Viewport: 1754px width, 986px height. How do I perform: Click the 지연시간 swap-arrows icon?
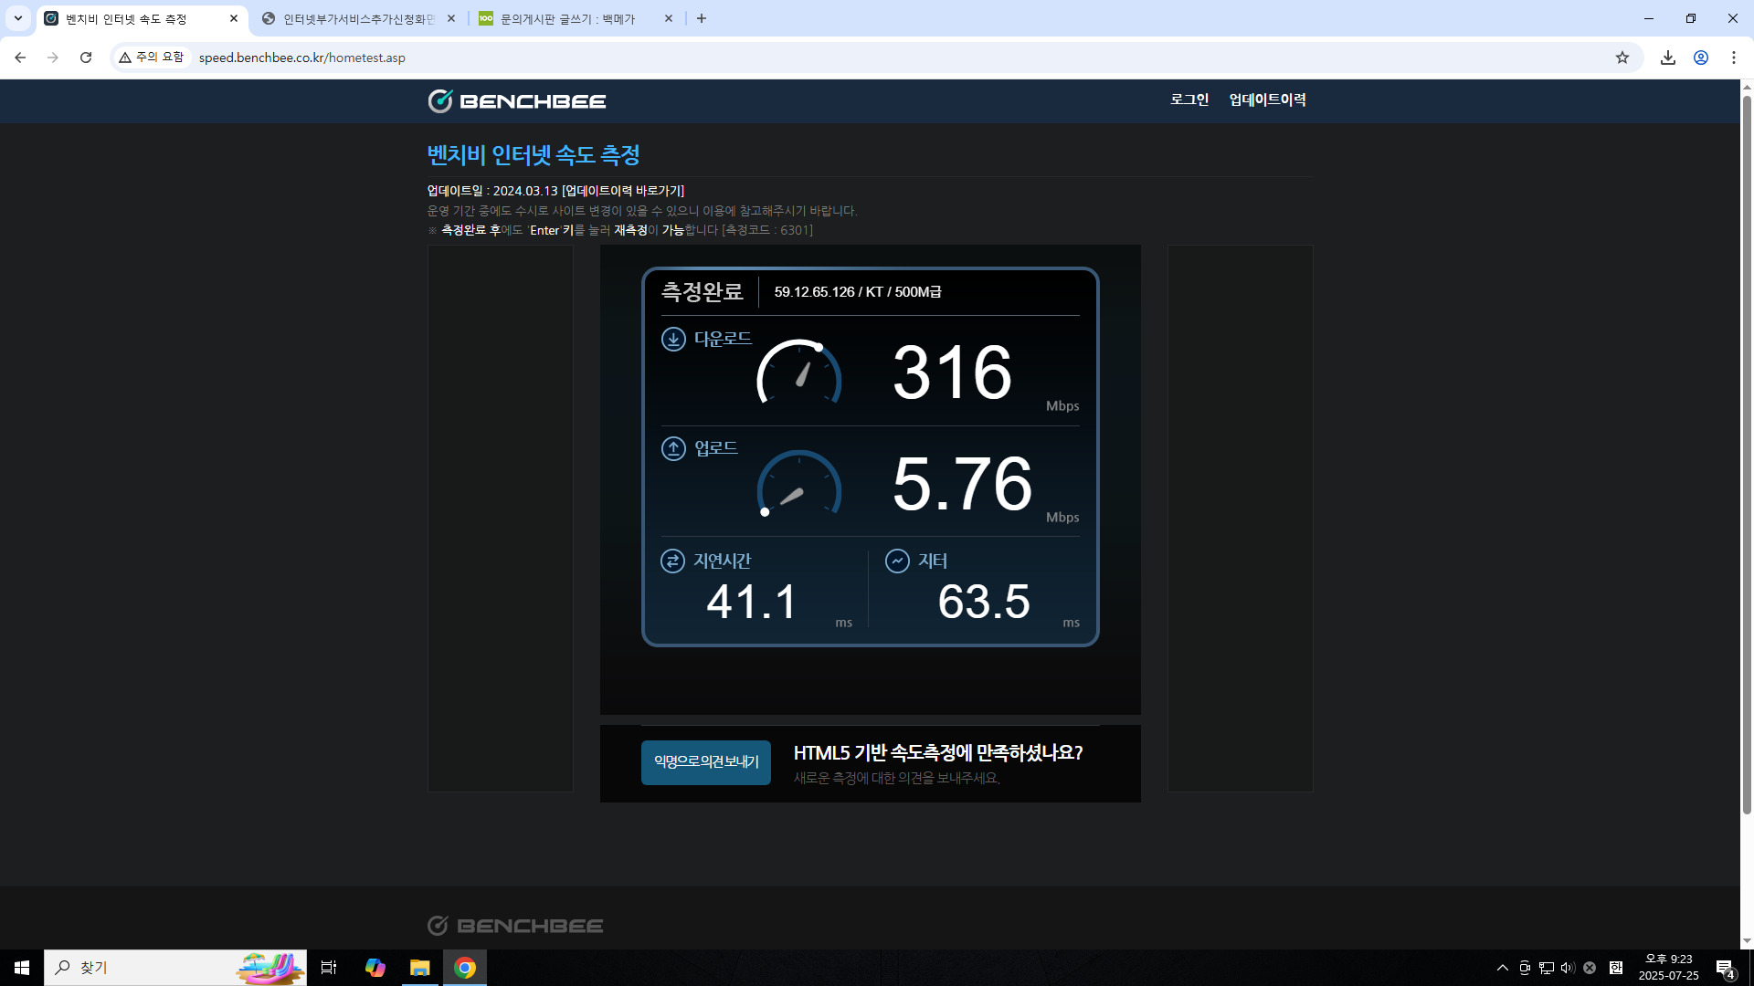[x=672, y=561]
